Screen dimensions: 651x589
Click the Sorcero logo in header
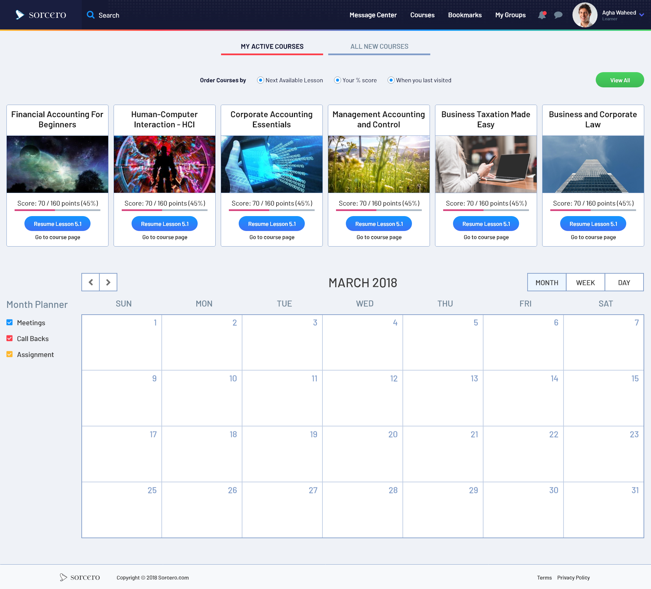(41, 15)
